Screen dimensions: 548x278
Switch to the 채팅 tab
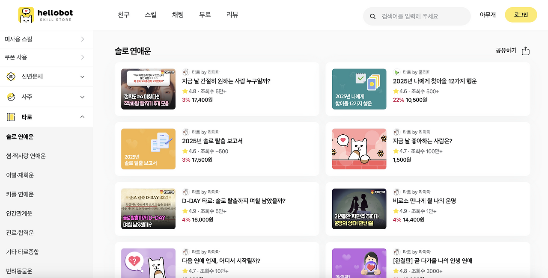pyautogui.click(x=178, y=14)
